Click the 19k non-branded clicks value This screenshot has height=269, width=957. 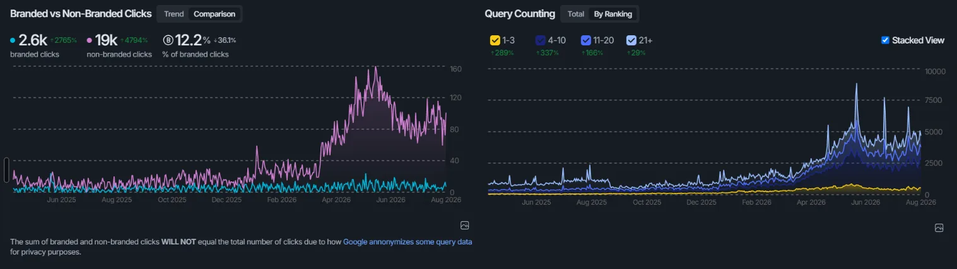click(x=105, y=40)
